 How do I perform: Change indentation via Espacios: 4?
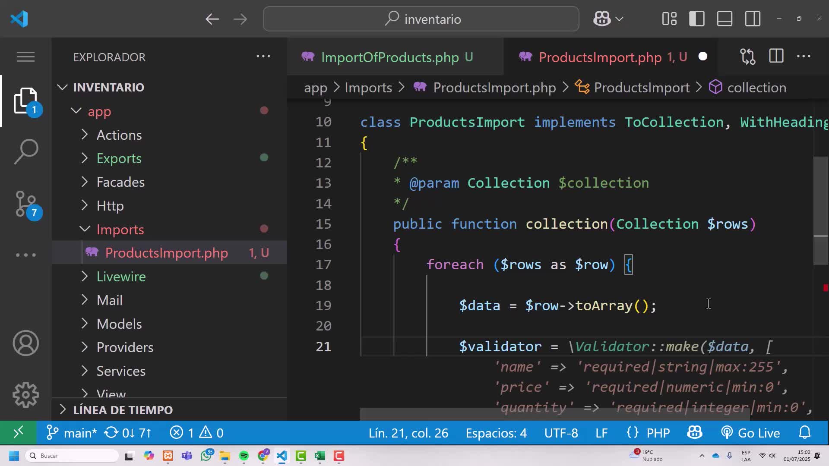click(496, 433)
